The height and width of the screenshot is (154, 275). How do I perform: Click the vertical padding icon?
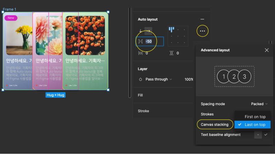tap(172, 53)
